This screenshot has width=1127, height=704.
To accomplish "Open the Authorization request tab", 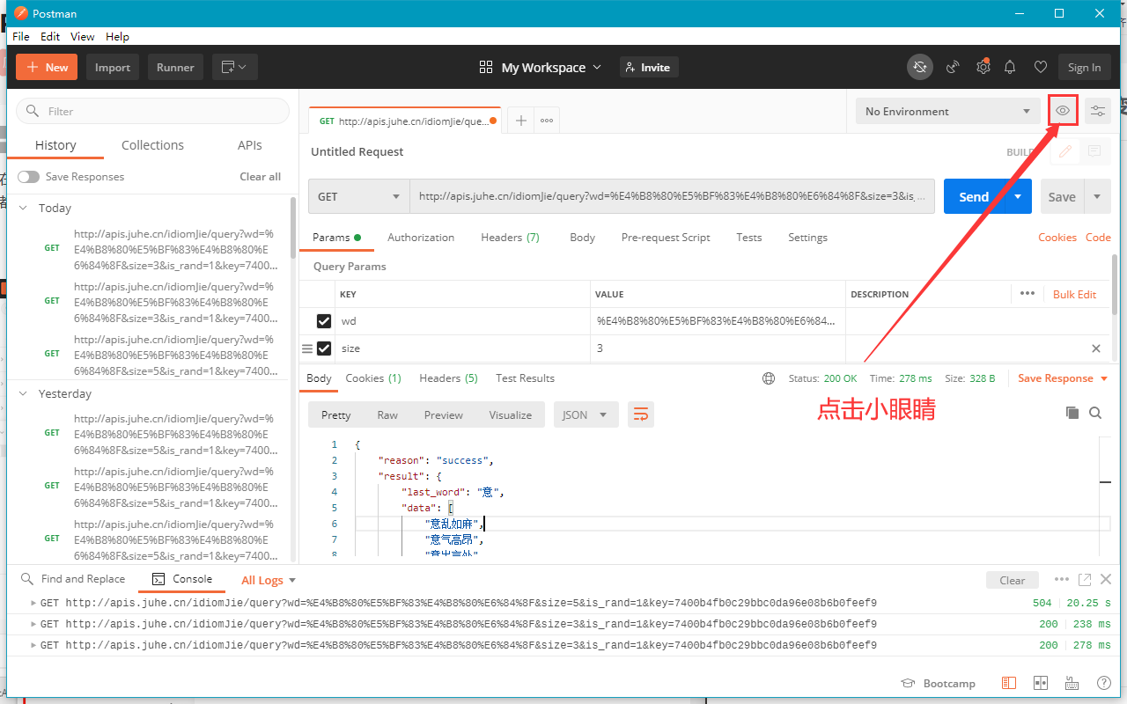I will 421,238.
